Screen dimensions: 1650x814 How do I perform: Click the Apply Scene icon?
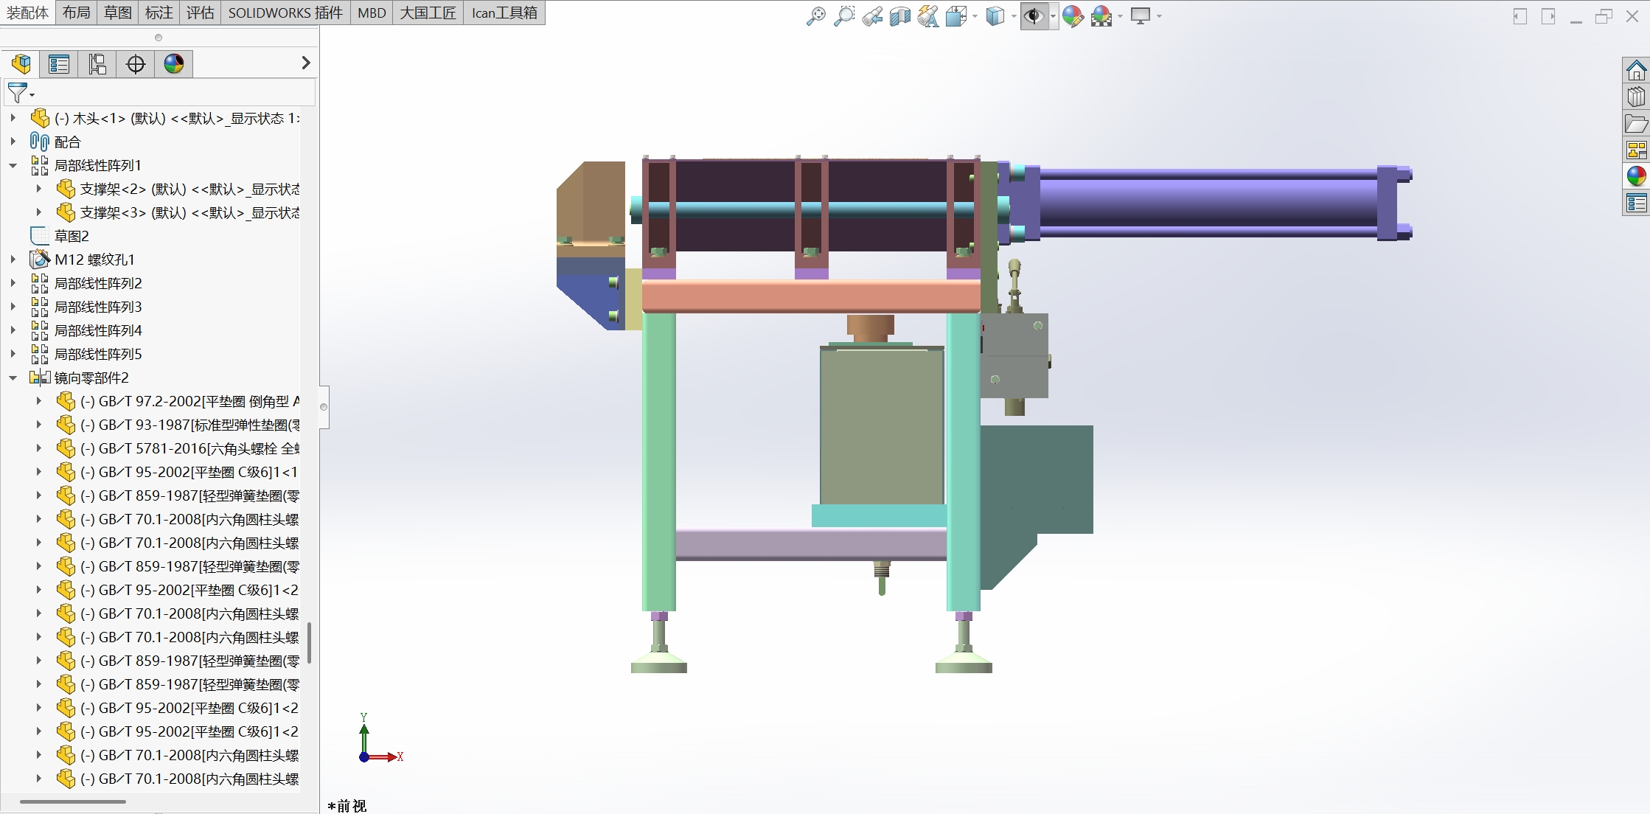pyautogui.click(x=1101, y=16)
